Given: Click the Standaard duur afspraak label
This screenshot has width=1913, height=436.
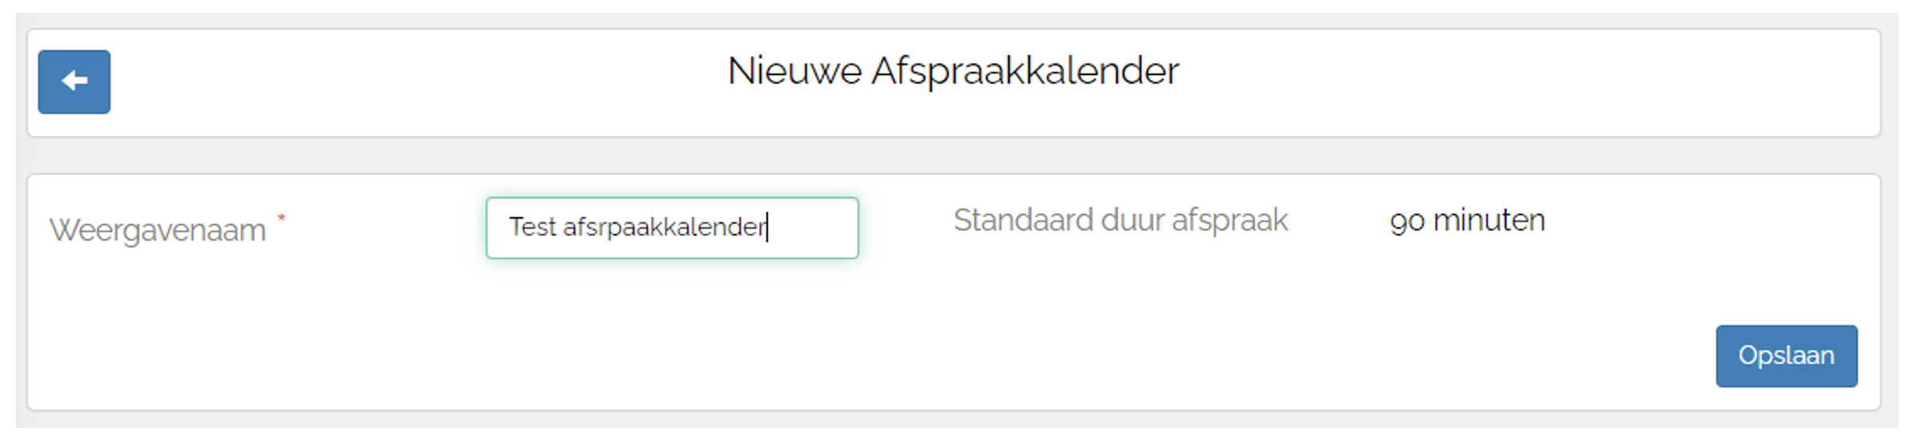Looking at the screenshot, I should coord(1120,220).
